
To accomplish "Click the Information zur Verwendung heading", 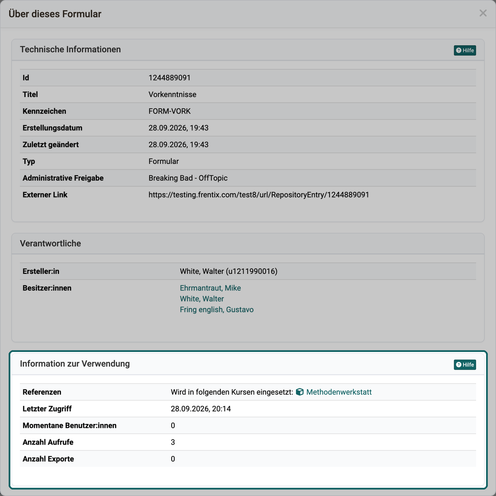I will click(x=75, y=364).
